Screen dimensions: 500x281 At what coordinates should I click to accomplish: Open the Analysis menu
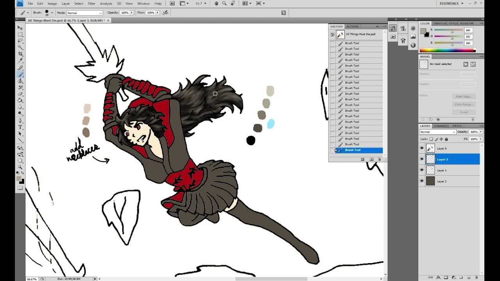point(106,4)
